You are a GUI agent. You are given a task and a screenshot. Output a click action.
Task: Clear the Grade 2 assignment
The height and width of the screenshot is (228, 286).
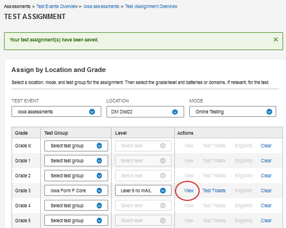[266, 176]
